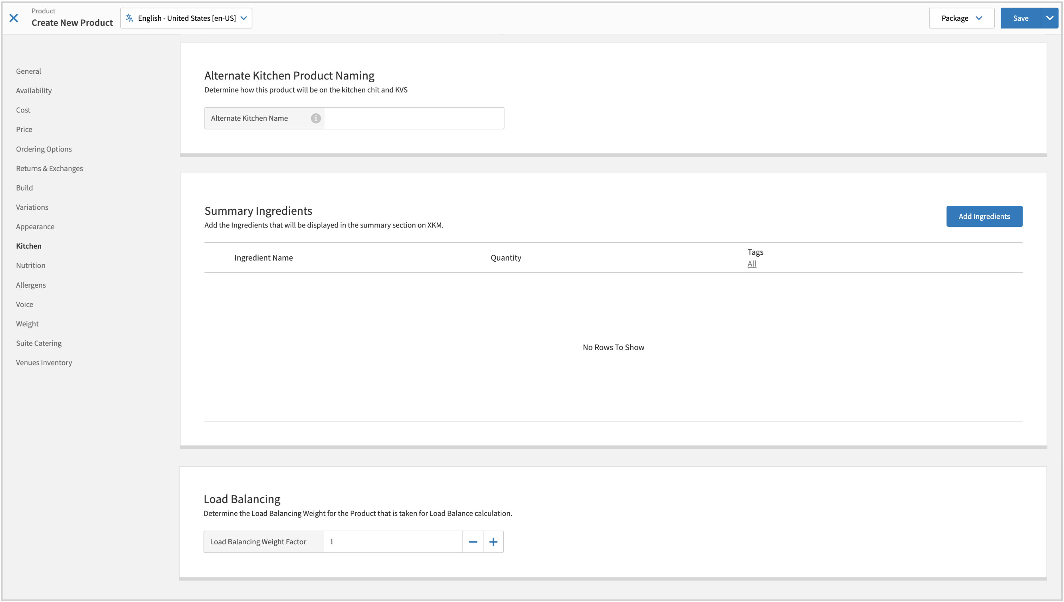Expand the Save button options chevron
The width and height of the screenshot is (1064, 602).
coord(1050,18)
